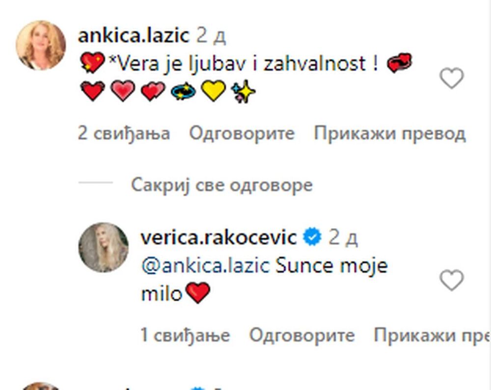Click the horizontal line beside Сакриј све одговоре
This screenshot has width=491, height=390.
(96, 182)
